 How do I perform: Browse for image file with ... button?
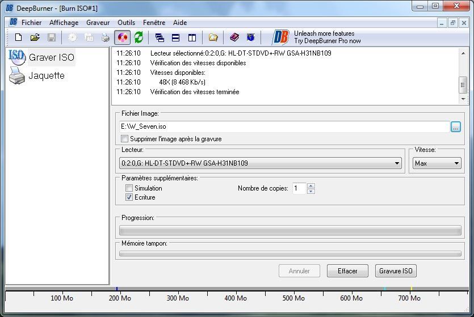pyautogui.click(x=456, y=127)
